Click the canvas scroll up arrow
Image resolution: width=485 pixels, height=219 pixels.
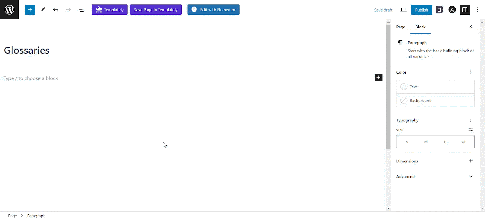388,22
